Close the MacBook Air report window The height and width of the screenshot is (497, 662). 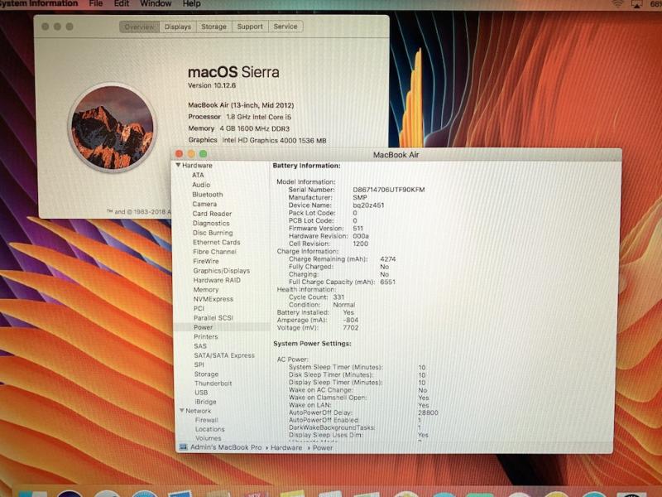click(179, 154)
